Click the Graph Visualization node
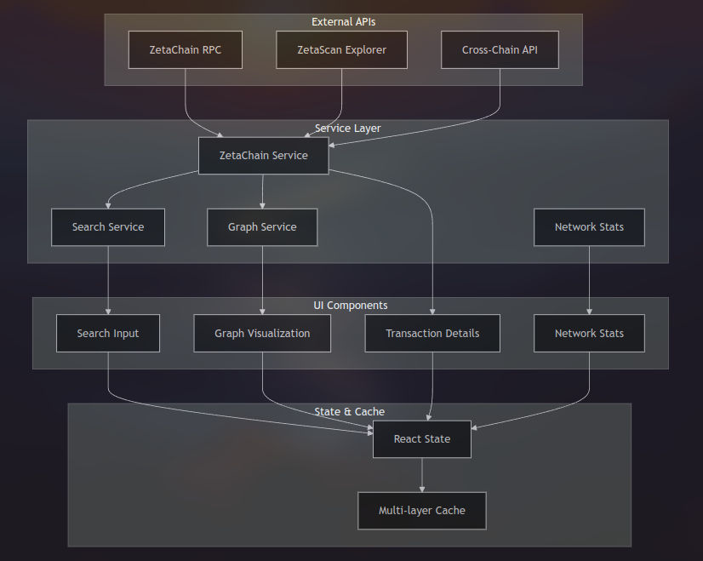 tap(262, 333)
